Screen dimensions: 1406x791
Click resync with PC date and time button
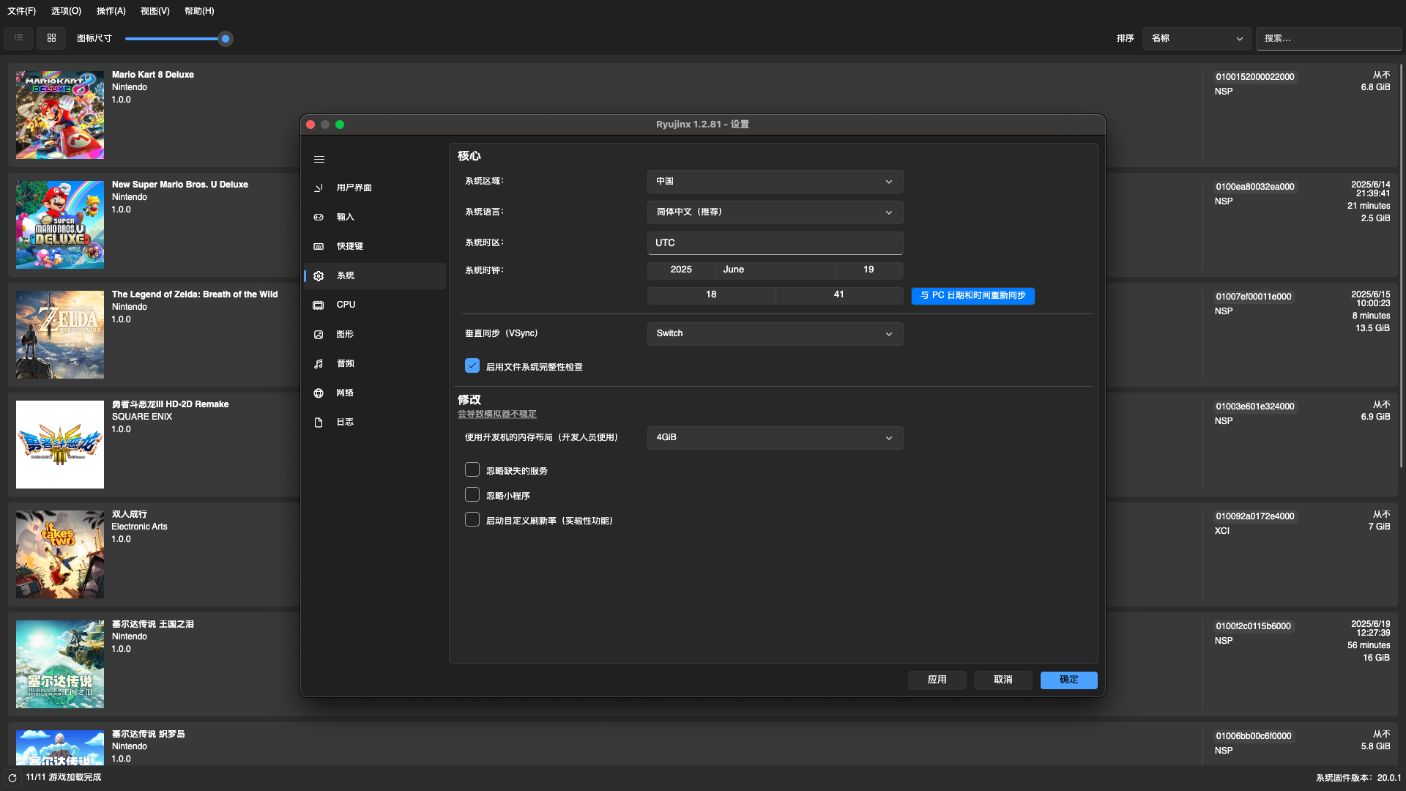point(972,296)
